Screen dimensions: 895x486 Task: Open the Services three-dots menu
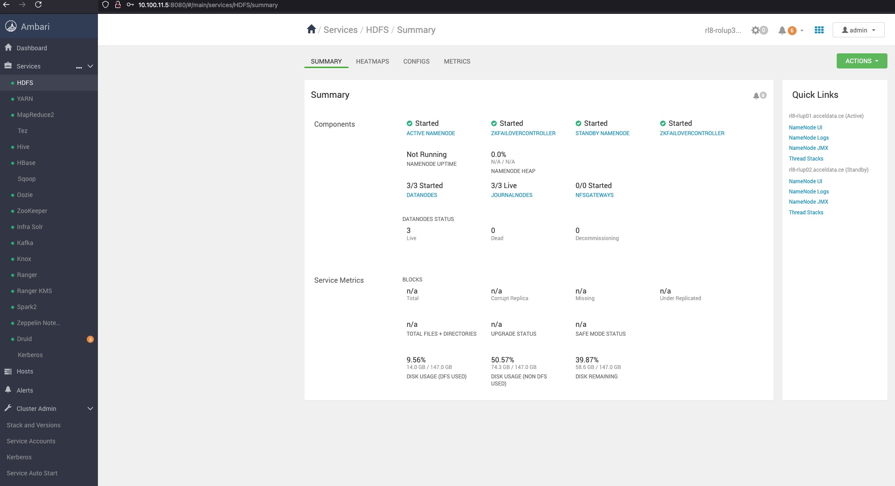click(x=79, y=67)
